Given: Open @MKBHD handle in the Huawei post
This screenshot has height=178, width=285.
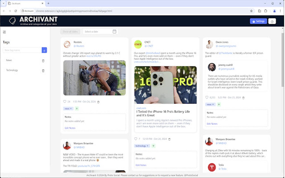Looking at the screenshot, I should [79, 147].
